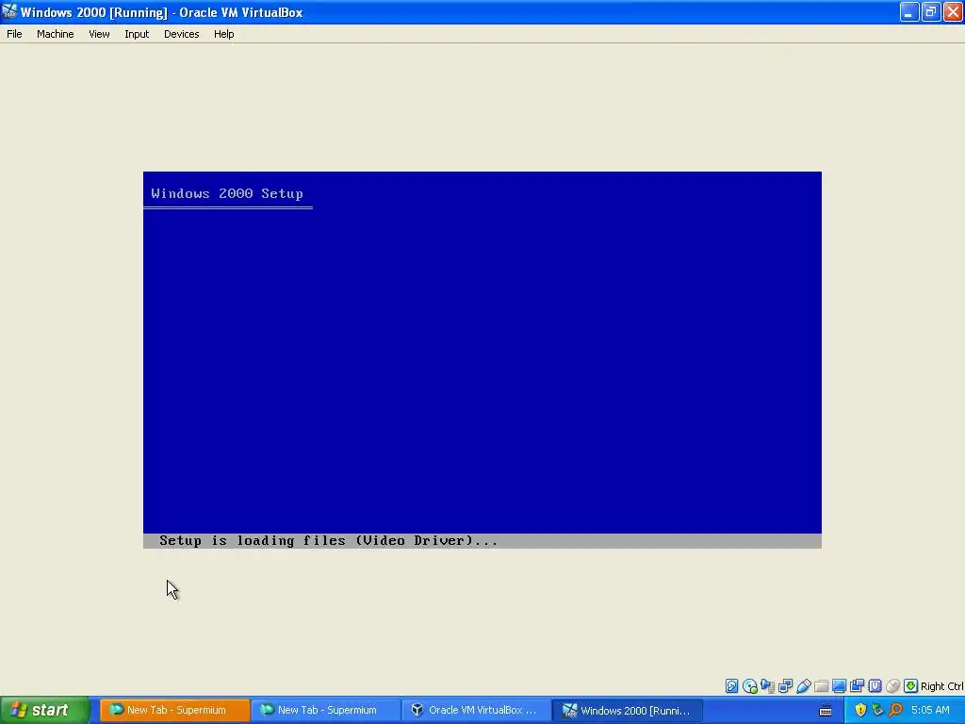Click the audio indicator icon
The height and width of the screenshot is (724, 965).
[x=767, y=686]
